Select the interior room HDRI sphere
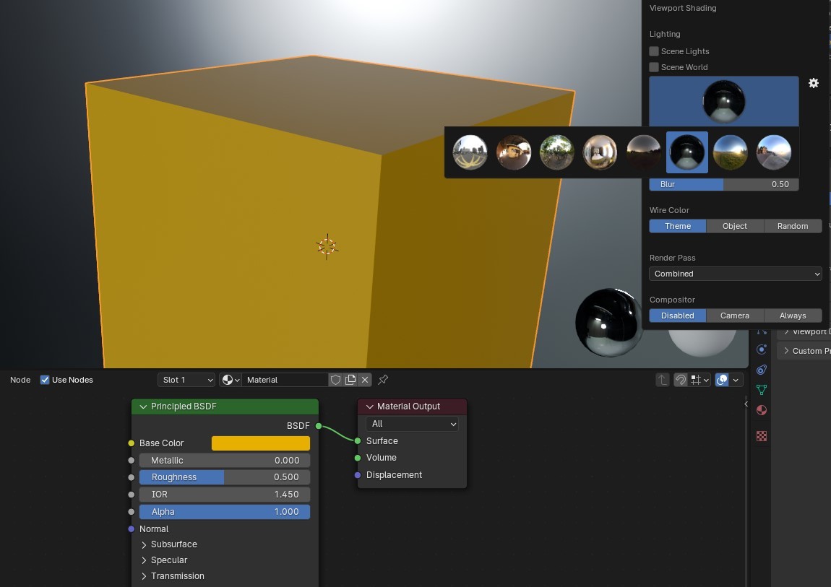The image size is (831, 587). point(600,152)
